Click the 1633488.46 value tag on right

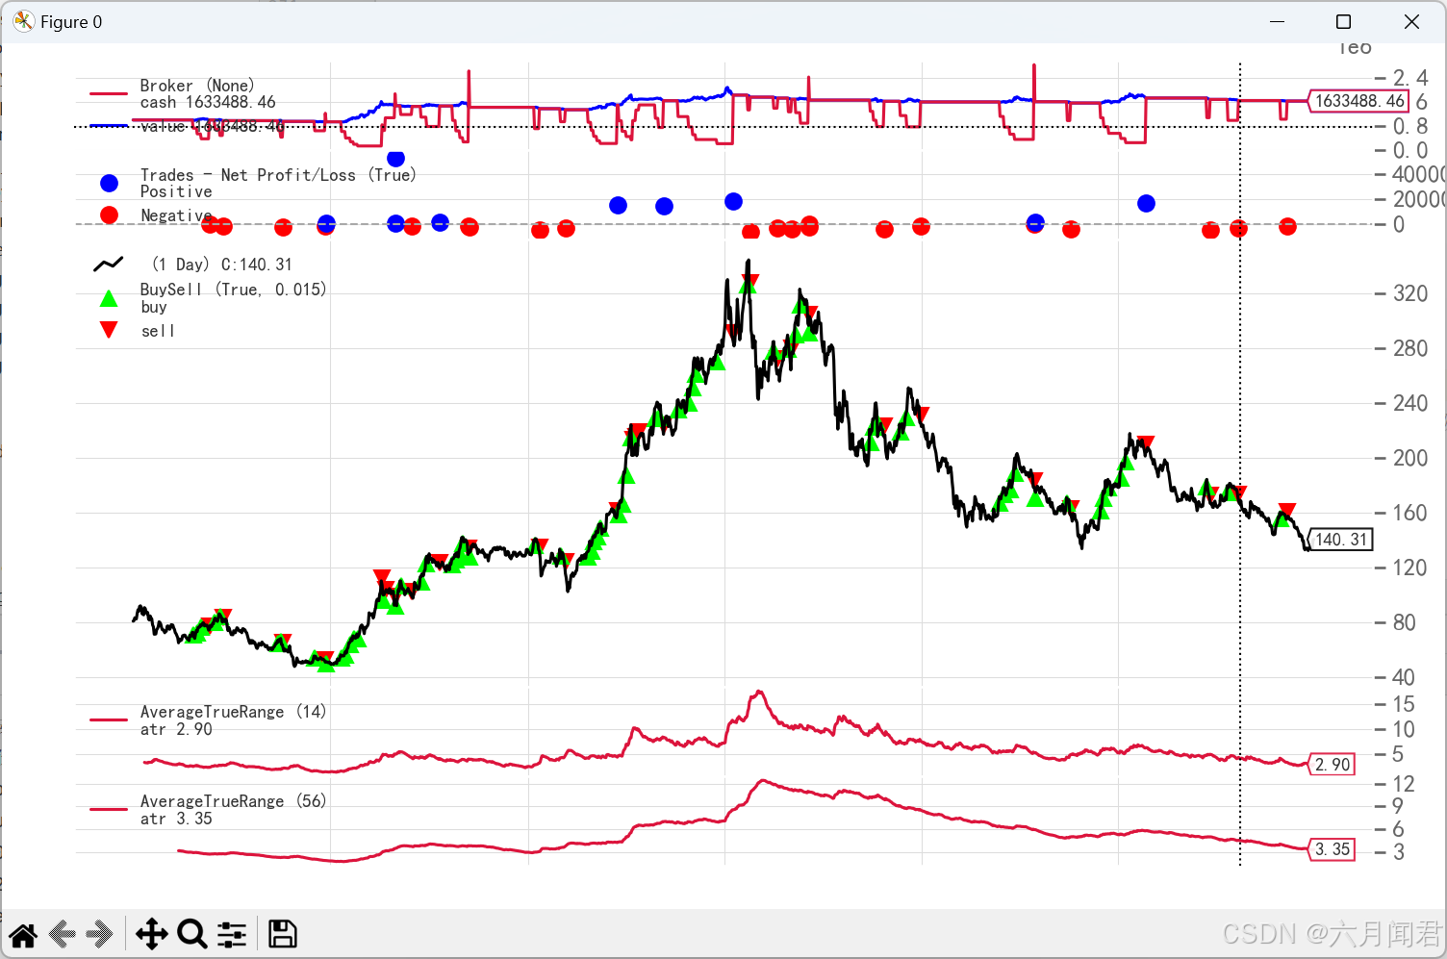coord(1358,101)
